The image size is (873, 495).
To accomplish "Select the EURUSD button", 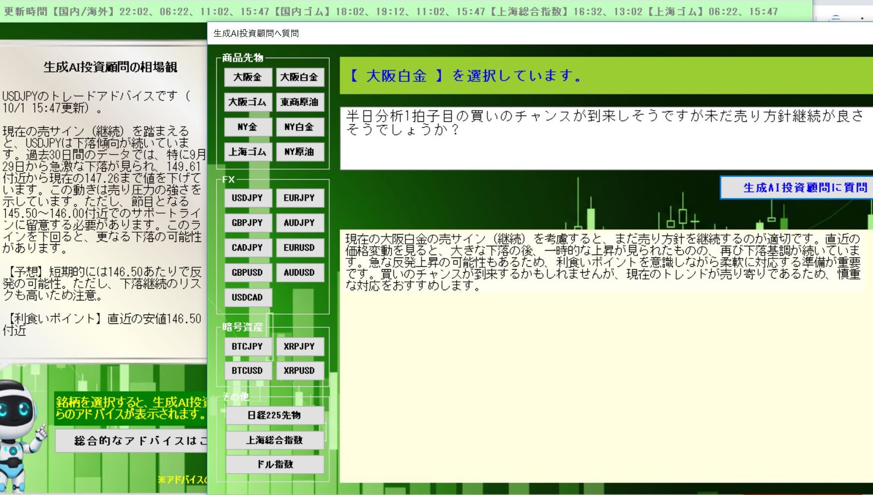I will tap(299, 247).
